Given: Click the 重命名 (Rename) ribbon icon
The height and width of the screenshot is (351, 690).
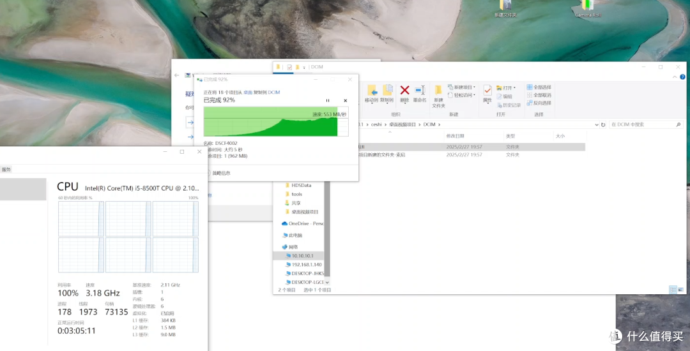Looking at the screenshot, I should pos(420,94).
